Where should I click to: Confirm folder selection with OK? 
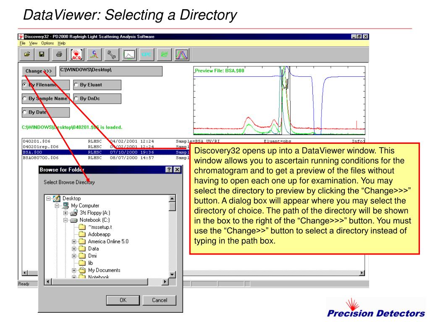(x=123, y=300)
